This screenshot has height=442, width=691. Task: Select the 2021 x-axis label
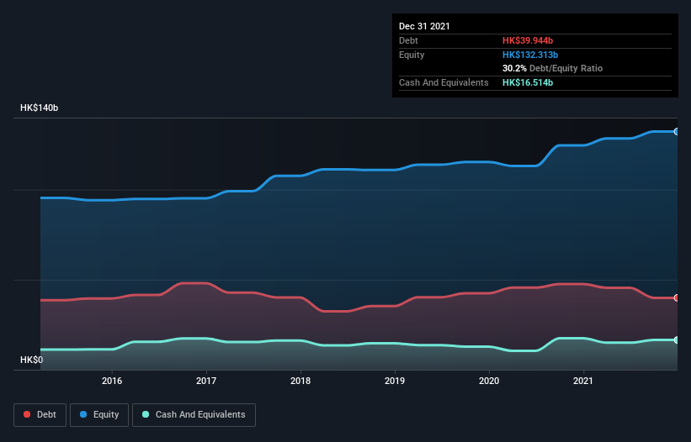point(583,381)
